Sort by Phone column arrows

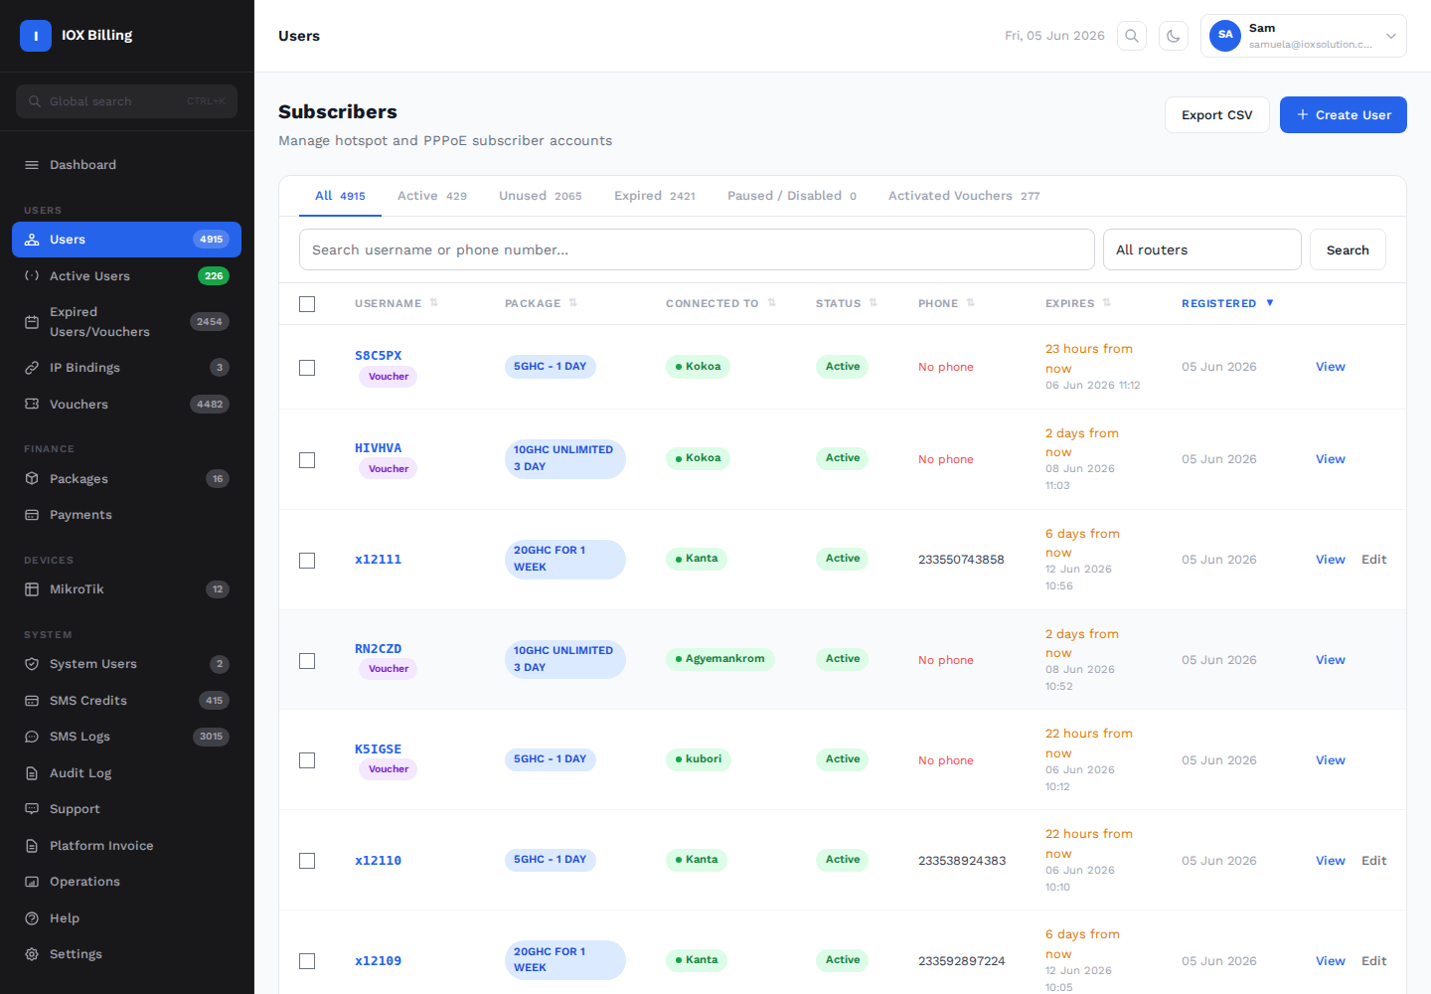971,303
